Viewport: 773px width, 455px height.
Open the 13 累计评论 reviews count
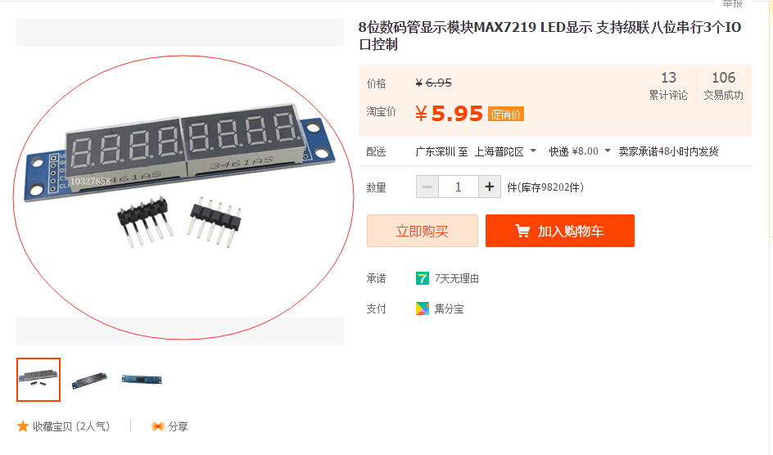tap(668, 86)
